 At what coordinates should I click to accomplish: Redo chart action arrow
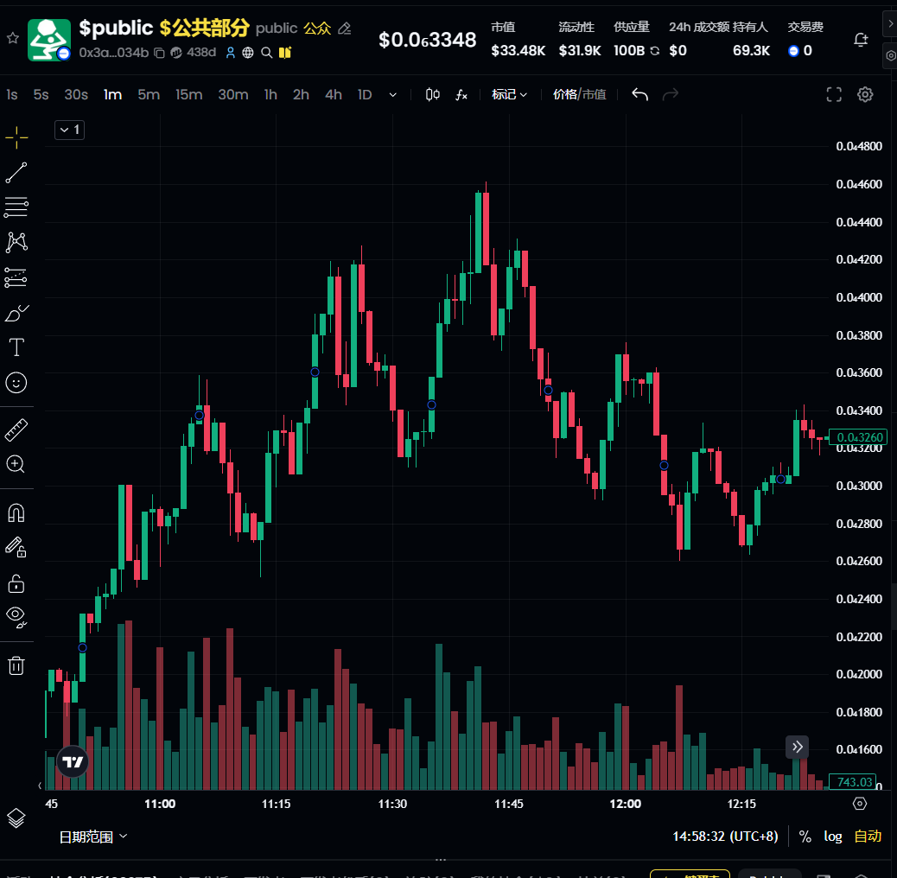(x=670, y=94)
